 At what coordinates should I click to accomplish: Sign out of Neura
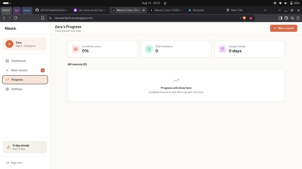14,163
